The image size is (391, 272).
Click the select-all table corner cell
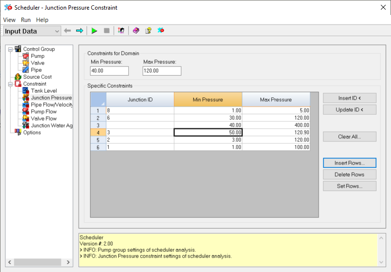[x=98, y=100]
